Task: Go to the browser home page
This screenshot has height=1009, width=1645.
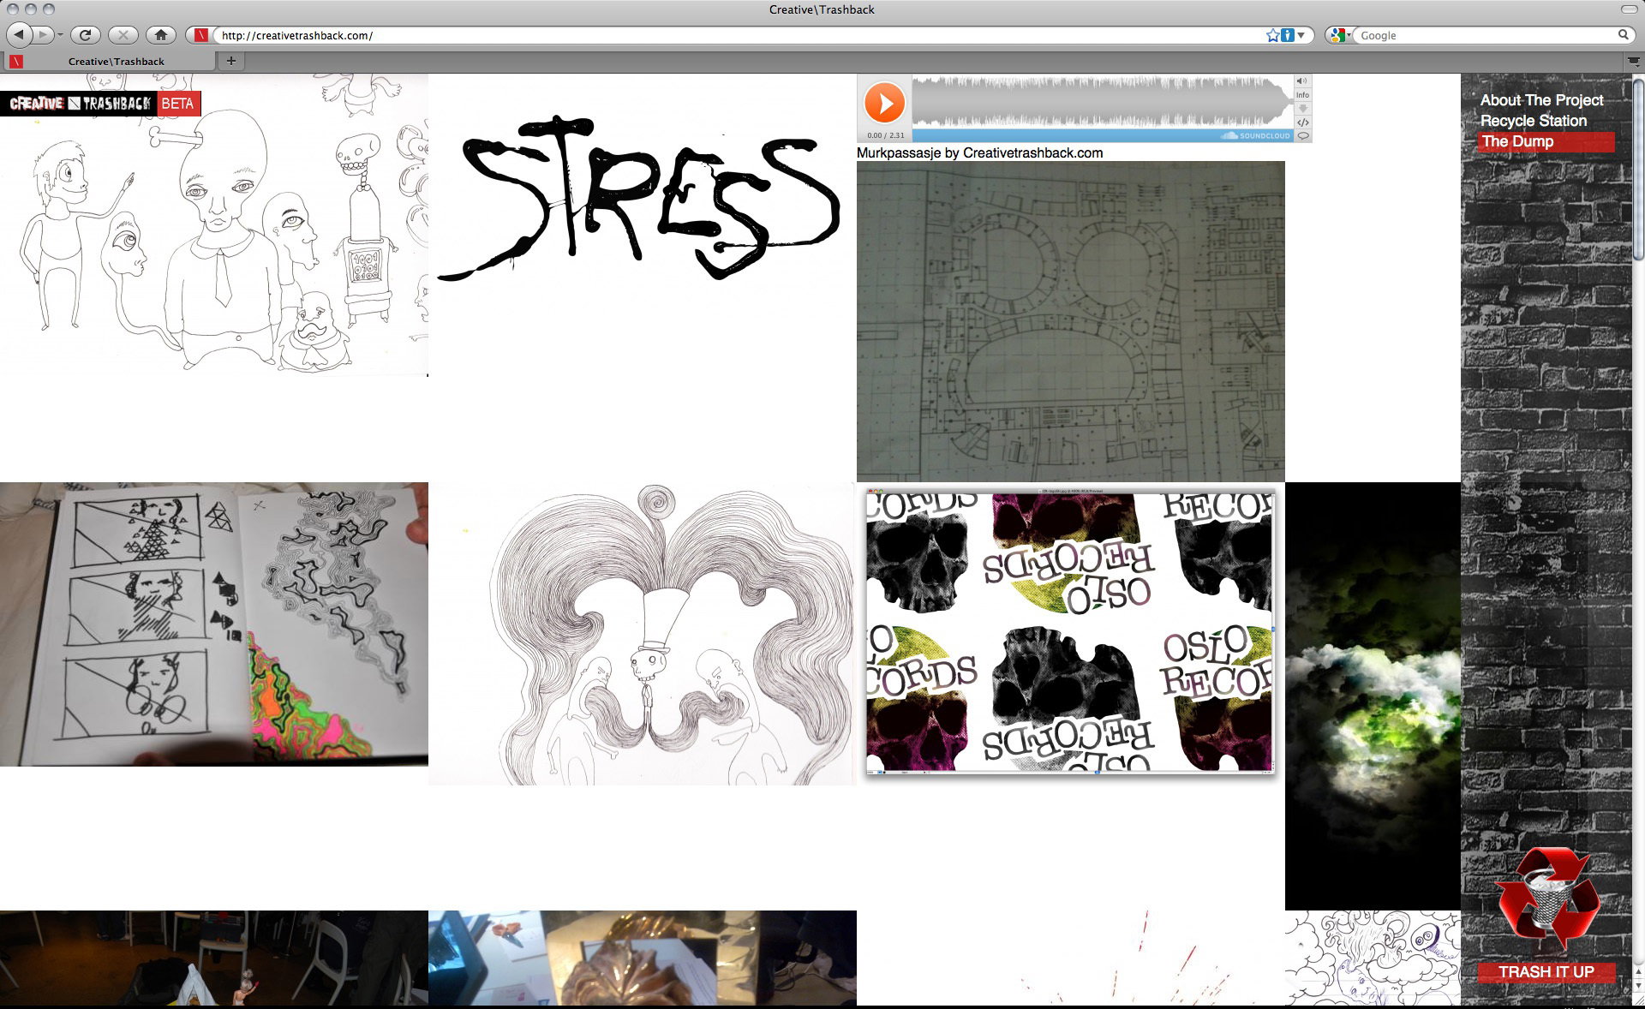Action: coord(160,35)
